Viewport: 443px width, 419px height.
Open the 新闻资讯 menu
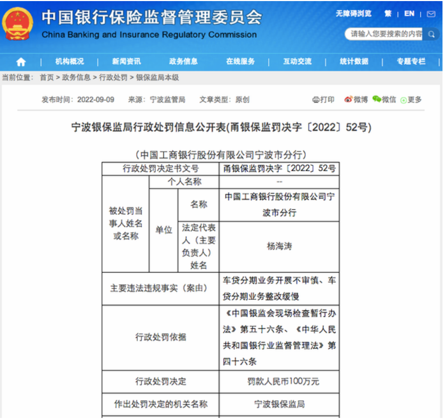pos(127,62)
